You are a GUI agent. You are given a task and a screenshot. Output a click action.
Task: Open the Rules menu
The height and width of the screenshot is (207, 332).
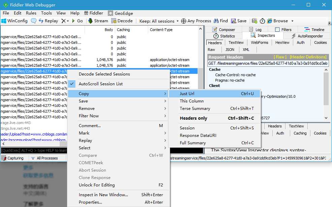(x=31, y=13)
